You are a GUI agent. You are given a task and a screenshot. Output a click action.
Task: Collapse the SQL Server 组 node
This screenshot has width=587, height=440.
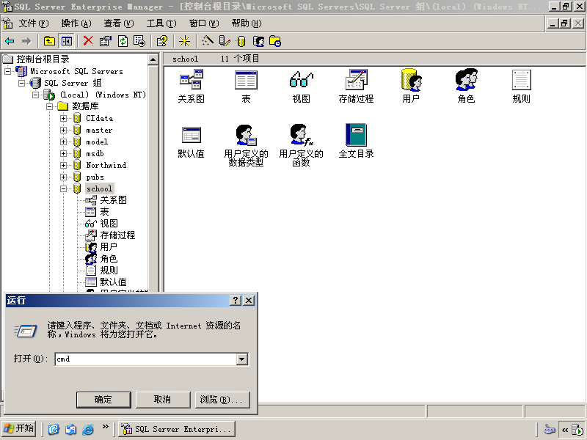pyautogui.click(x=21, y=83)
